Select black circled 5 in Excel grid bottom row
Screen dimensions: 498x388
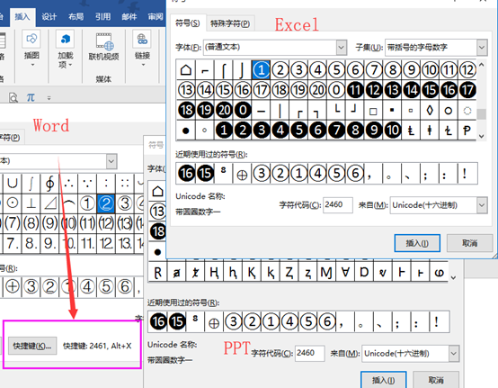[298, 130]
